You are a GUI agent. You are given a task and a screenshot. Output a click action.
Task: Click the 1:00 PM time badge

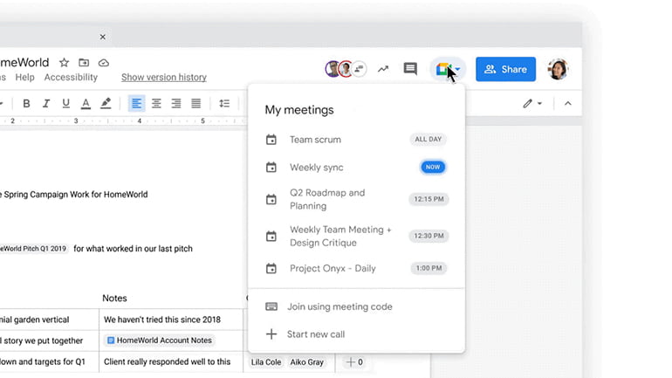(x=429, y=268)
